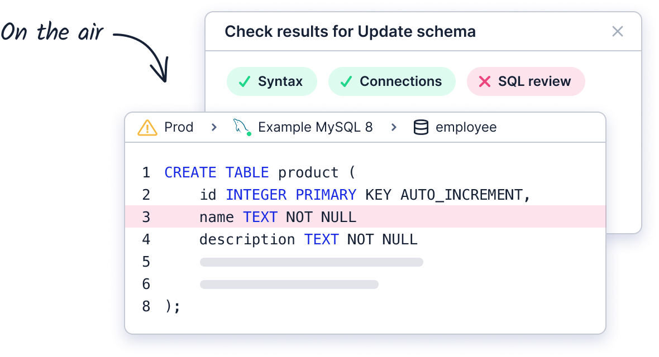The height and width of the screenshot is (357, 659).
Task: Click the highlighted line 3 error row
Action: coord(365,217)
